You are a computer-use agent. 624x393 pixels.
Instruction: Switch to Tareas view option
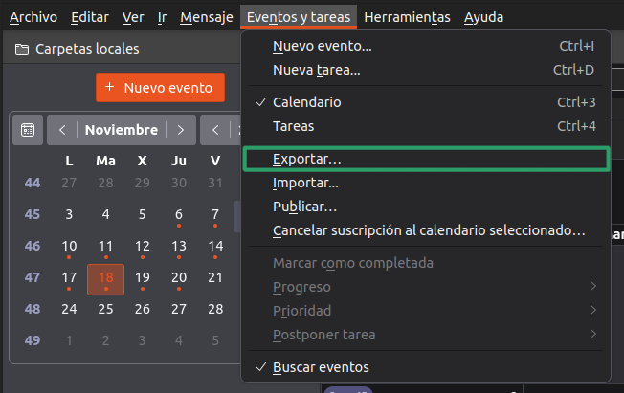coord(293,126)
